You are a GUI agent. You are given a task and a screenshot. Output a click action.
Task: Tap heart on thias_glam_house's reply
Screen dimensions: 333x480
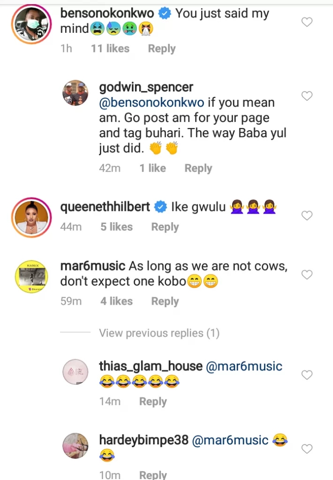pos(307,375)
